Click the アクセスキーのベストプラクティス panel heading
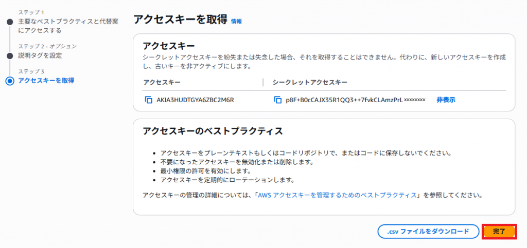The height and width of the screenshot is (248, 527). (x=213, y=130)
